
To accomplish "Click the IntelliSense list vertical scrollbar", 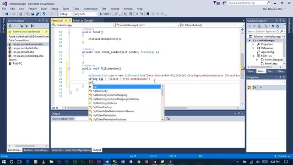I will tap(163, 103).
